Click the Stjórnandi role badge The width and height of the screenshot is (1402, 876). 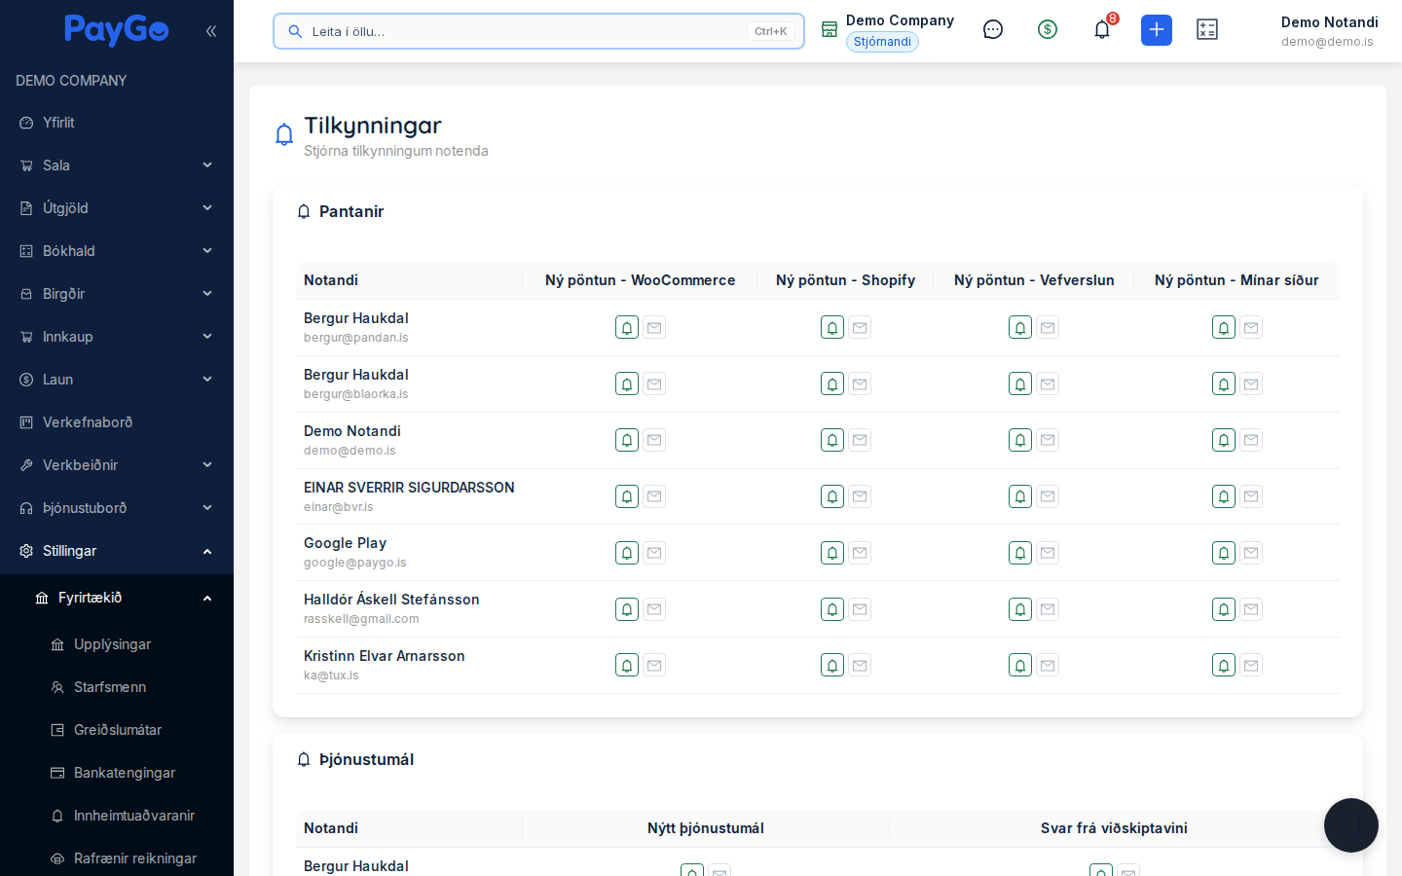pyautogui.click(x=882, y=42)
